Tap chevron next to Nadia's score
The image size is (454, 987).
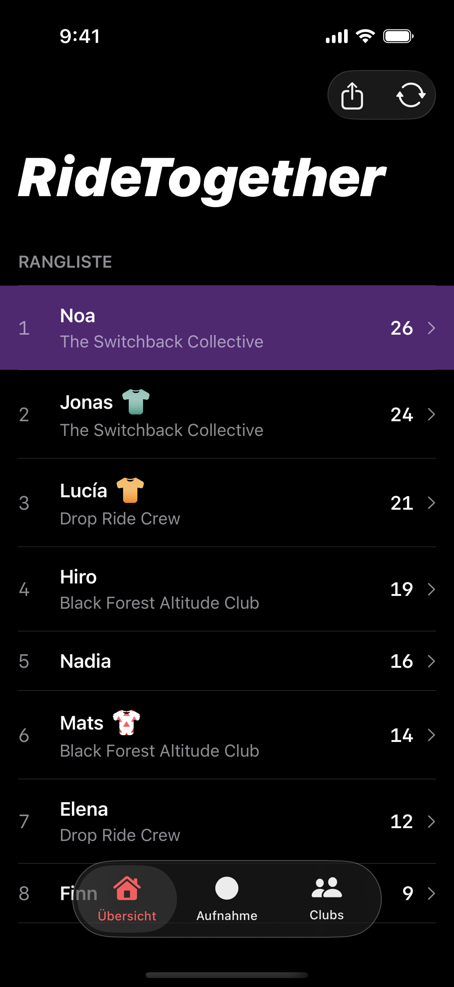(x=431, y=661)
